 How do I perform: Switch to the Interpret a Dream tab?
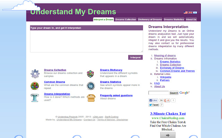[x=103, y=19]
